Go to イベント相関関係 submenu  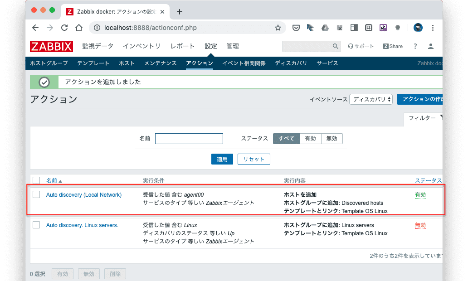click(x=244, y=63)
